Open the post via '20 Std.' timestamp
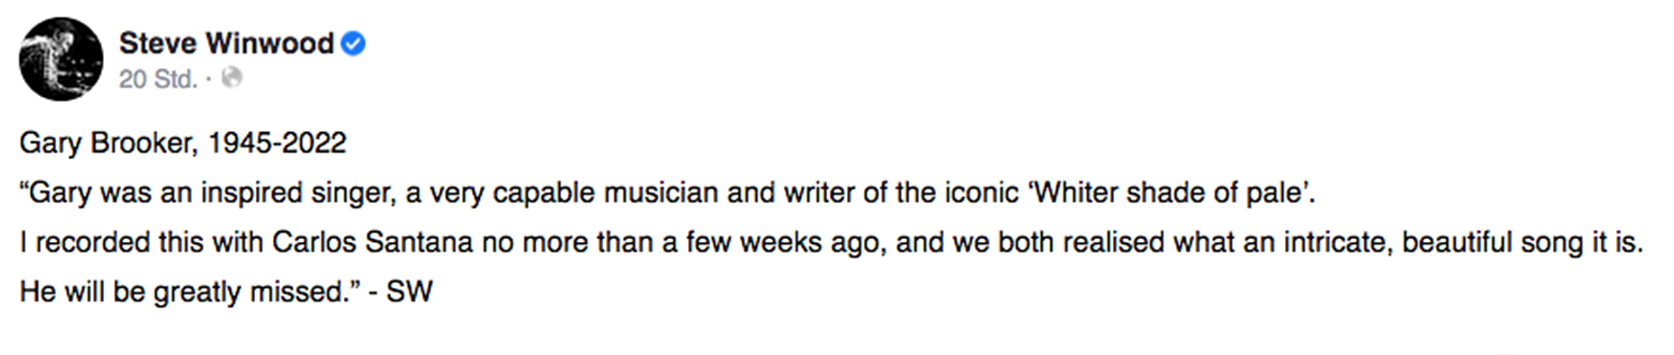 (x=158, y=79)
